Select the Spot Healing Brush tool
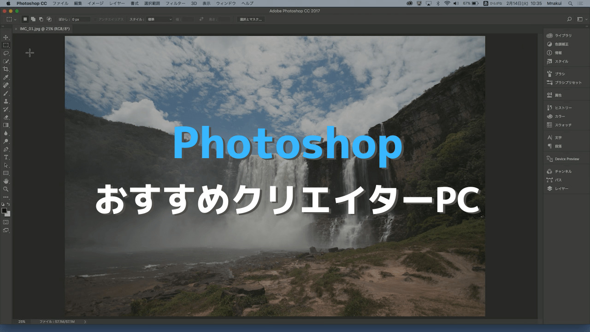The height and width of the screenshot is (332, 590). 6,85
